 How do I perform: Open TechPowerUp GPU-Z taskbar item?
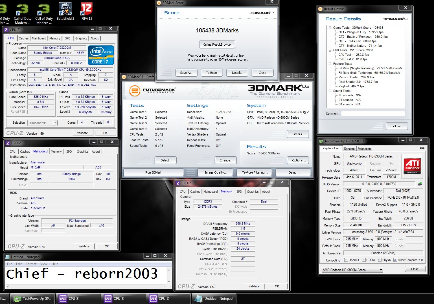[33, 299]
